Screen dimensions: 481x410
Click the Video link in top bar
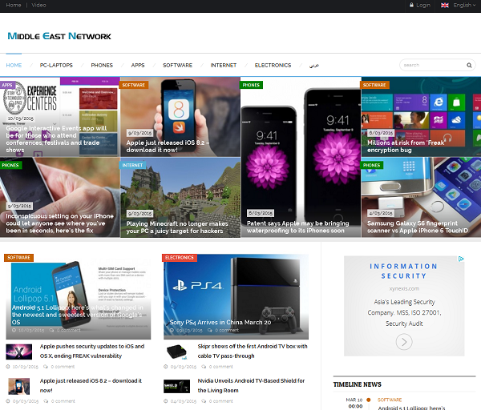(x=38, y=5)
